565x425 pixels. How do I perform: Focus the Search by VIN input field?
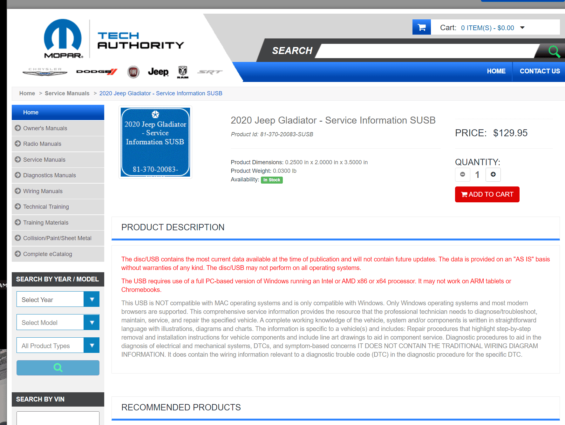(58, 418)
